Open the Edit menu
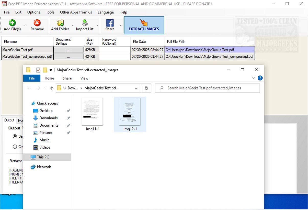The height and width of the screenshot is (210, 308). (18, 12)
